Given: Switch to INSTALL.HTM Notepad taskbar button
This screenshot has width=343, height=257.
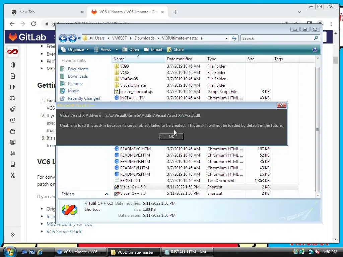Looking at the screenshot, I should [187, 252].
